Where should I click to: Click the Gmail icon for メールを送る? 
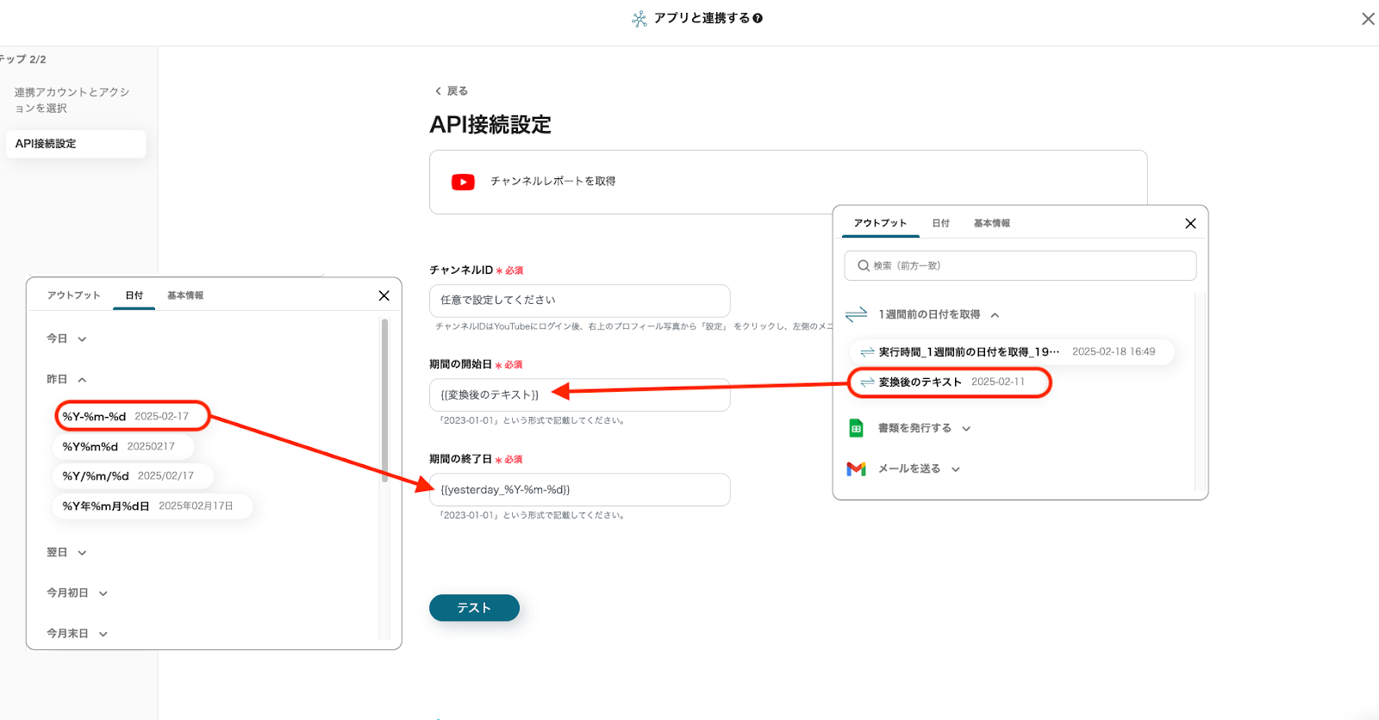[856, 469]
